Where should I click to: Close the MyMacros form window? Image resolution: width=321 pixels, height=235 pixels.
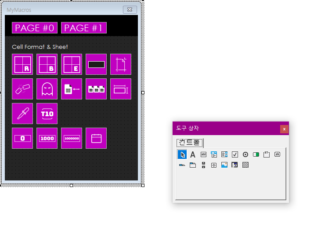(x=130, y=10)
